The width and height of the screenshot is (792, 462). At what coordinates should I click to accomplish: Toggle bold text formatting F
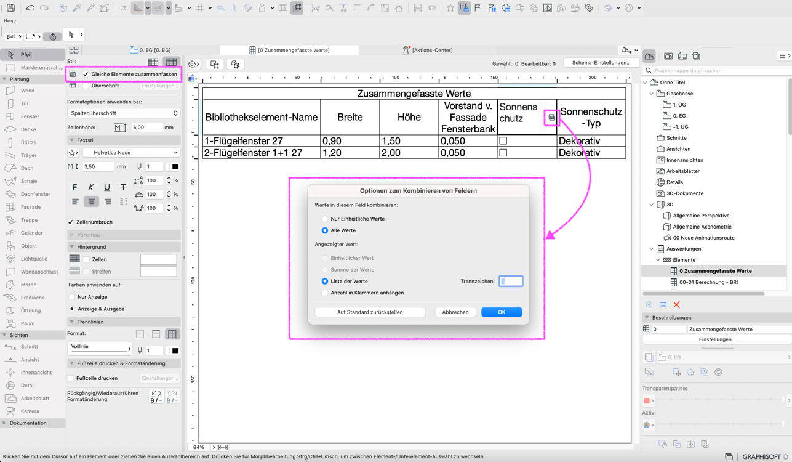click(x=75, y=187)
